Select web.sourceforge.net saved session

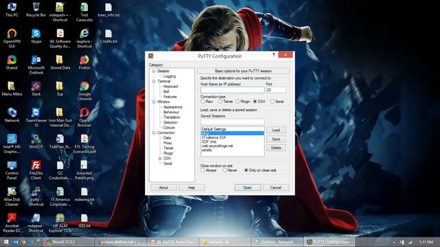point(232,146)
